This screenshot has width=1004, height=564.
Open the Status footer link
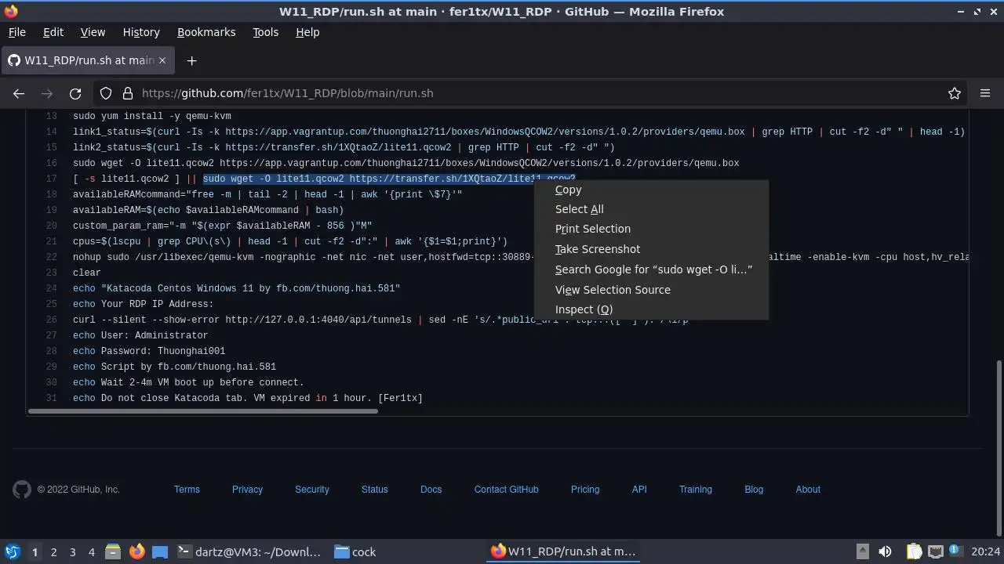[x=375, y=490]
